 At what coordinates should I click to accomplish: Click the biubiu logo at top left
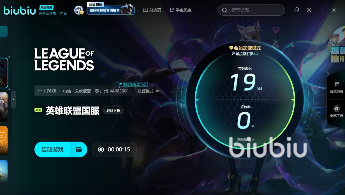20,10
